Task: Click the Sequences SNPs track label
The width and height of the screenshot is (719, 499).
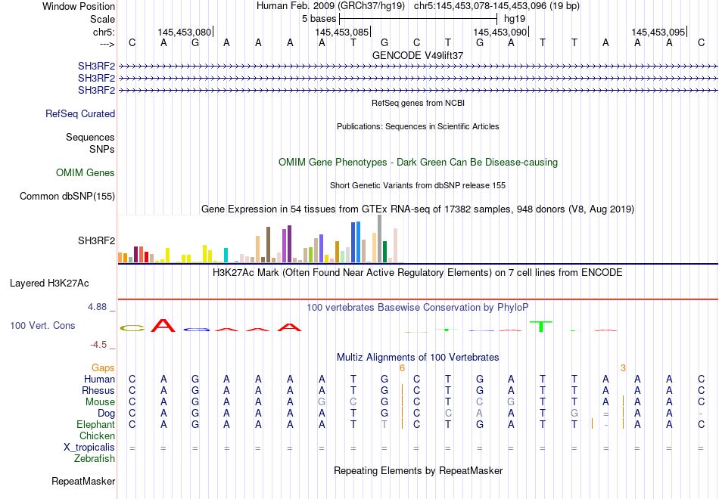Action: coord(90,143)
